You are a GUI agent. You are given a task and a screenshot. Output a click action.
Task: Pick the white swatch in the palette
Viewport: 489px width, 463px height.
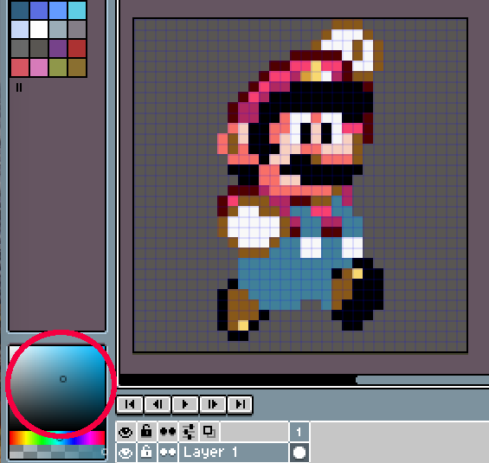39,29
